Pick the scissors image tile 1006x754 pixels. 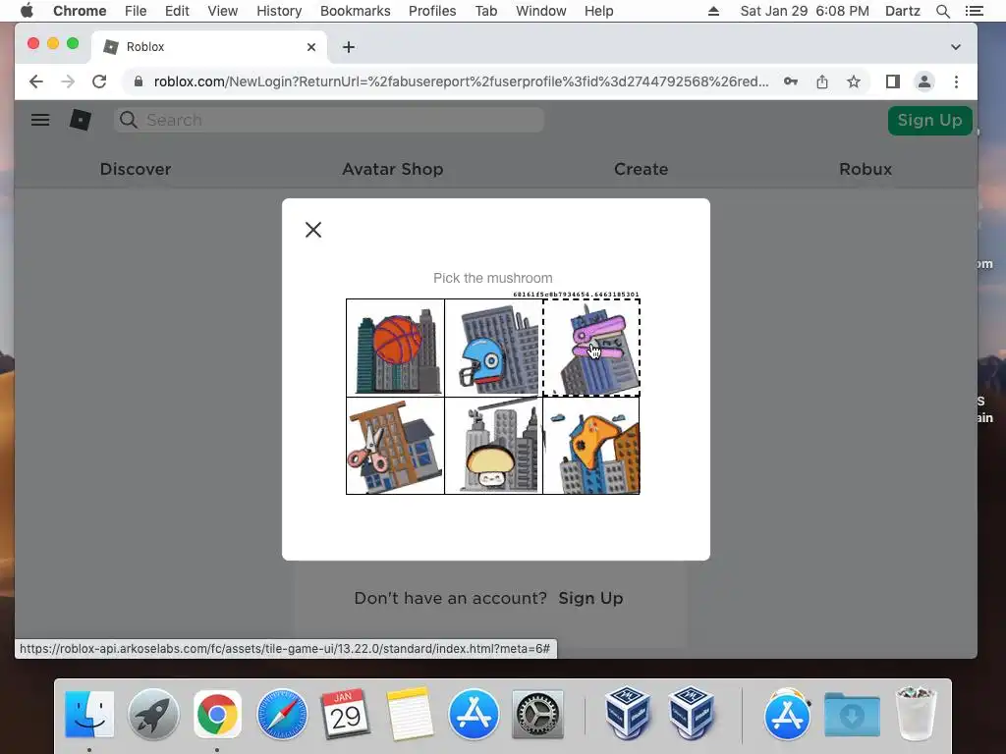tap(395, 446)
